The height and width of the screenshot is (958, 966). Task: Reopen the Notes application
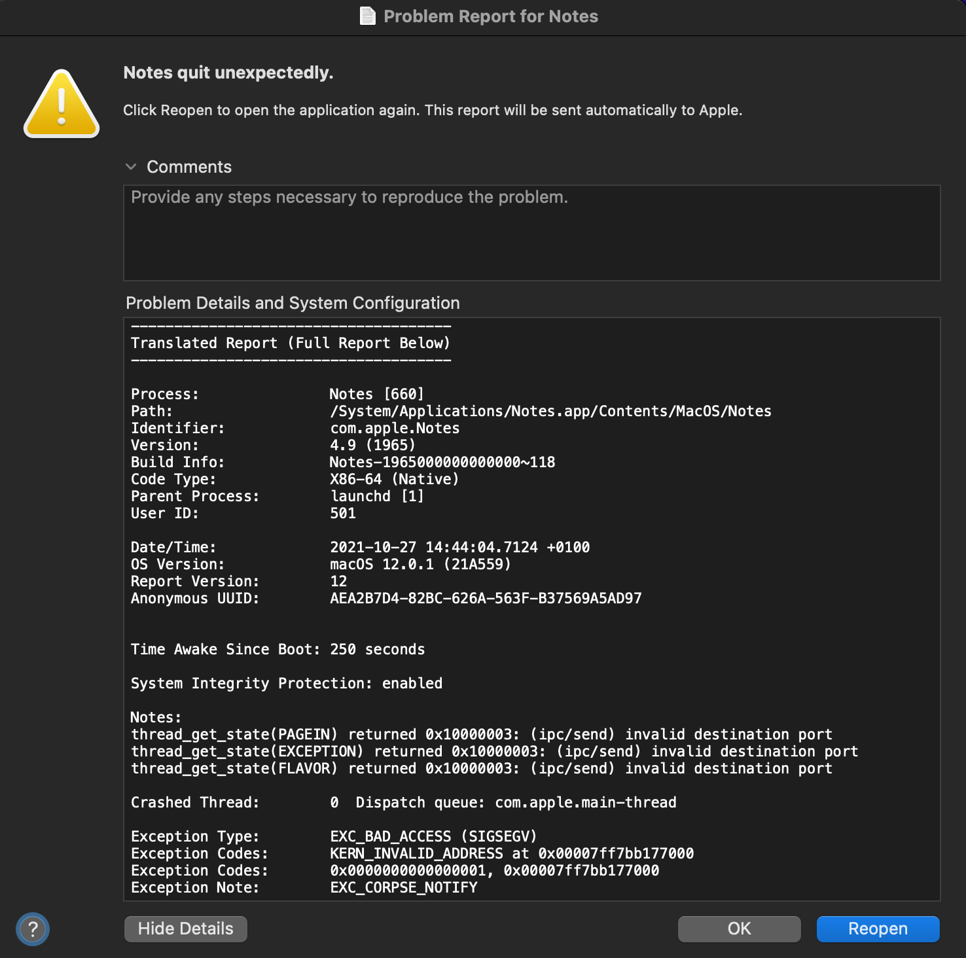878,929
